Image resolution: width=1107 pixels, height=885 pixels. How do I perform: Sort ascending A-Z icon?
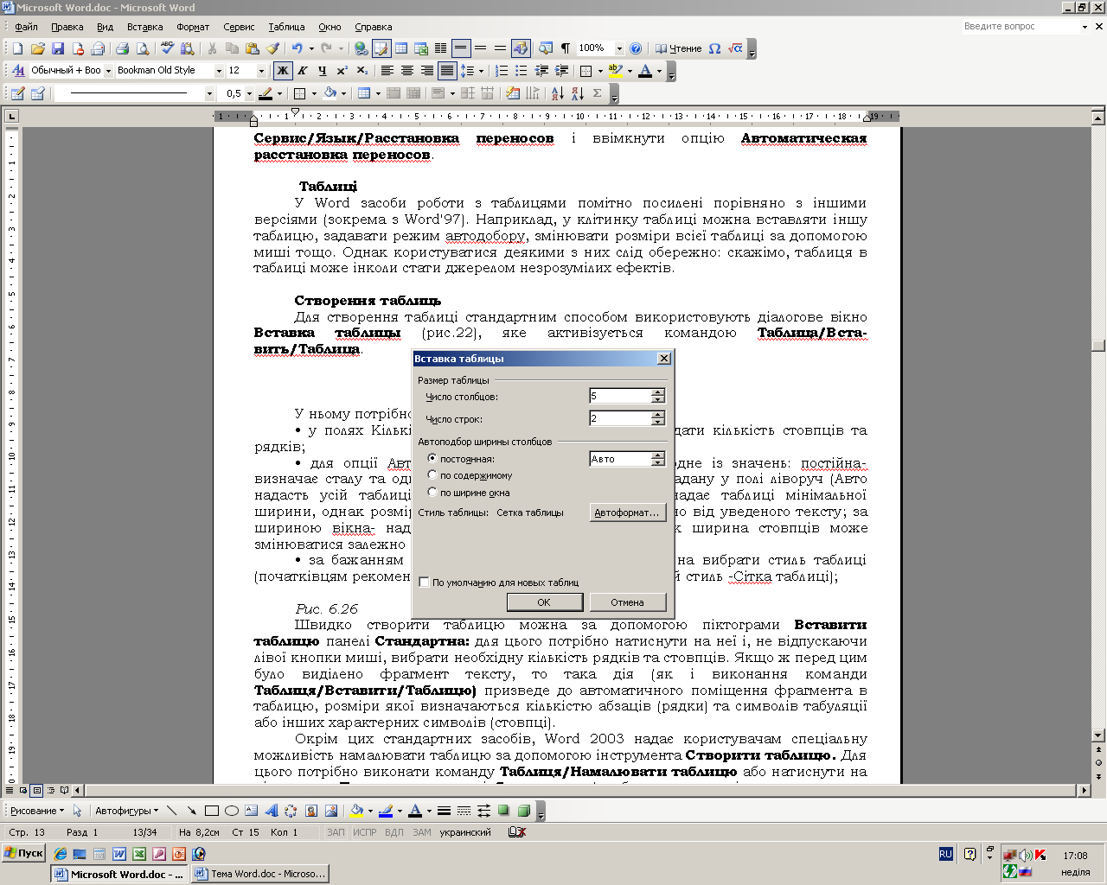pos(557,93)
